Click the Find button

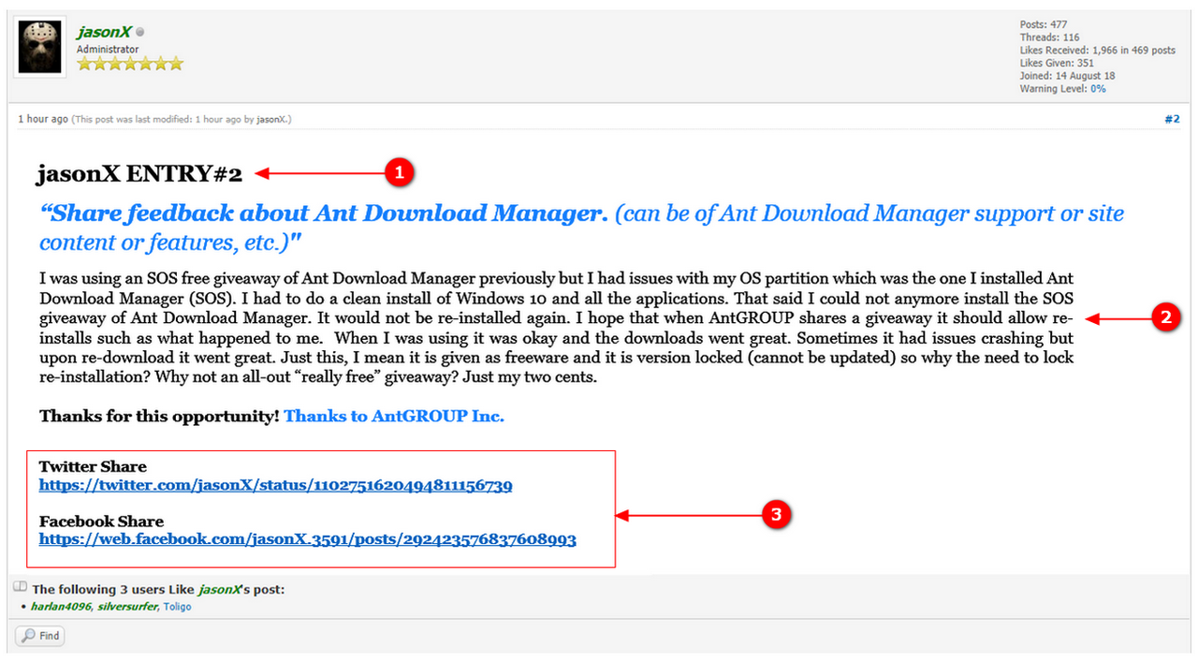39,636
